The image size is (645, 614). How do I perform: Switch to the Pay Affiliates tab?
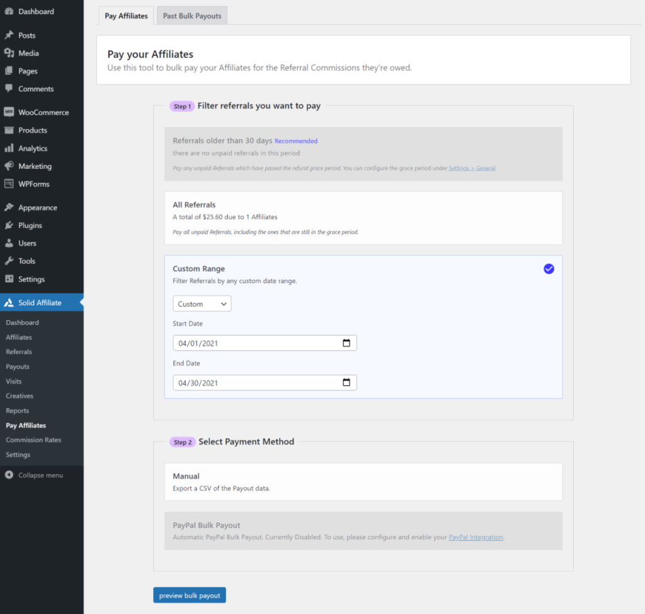point(126,16)
